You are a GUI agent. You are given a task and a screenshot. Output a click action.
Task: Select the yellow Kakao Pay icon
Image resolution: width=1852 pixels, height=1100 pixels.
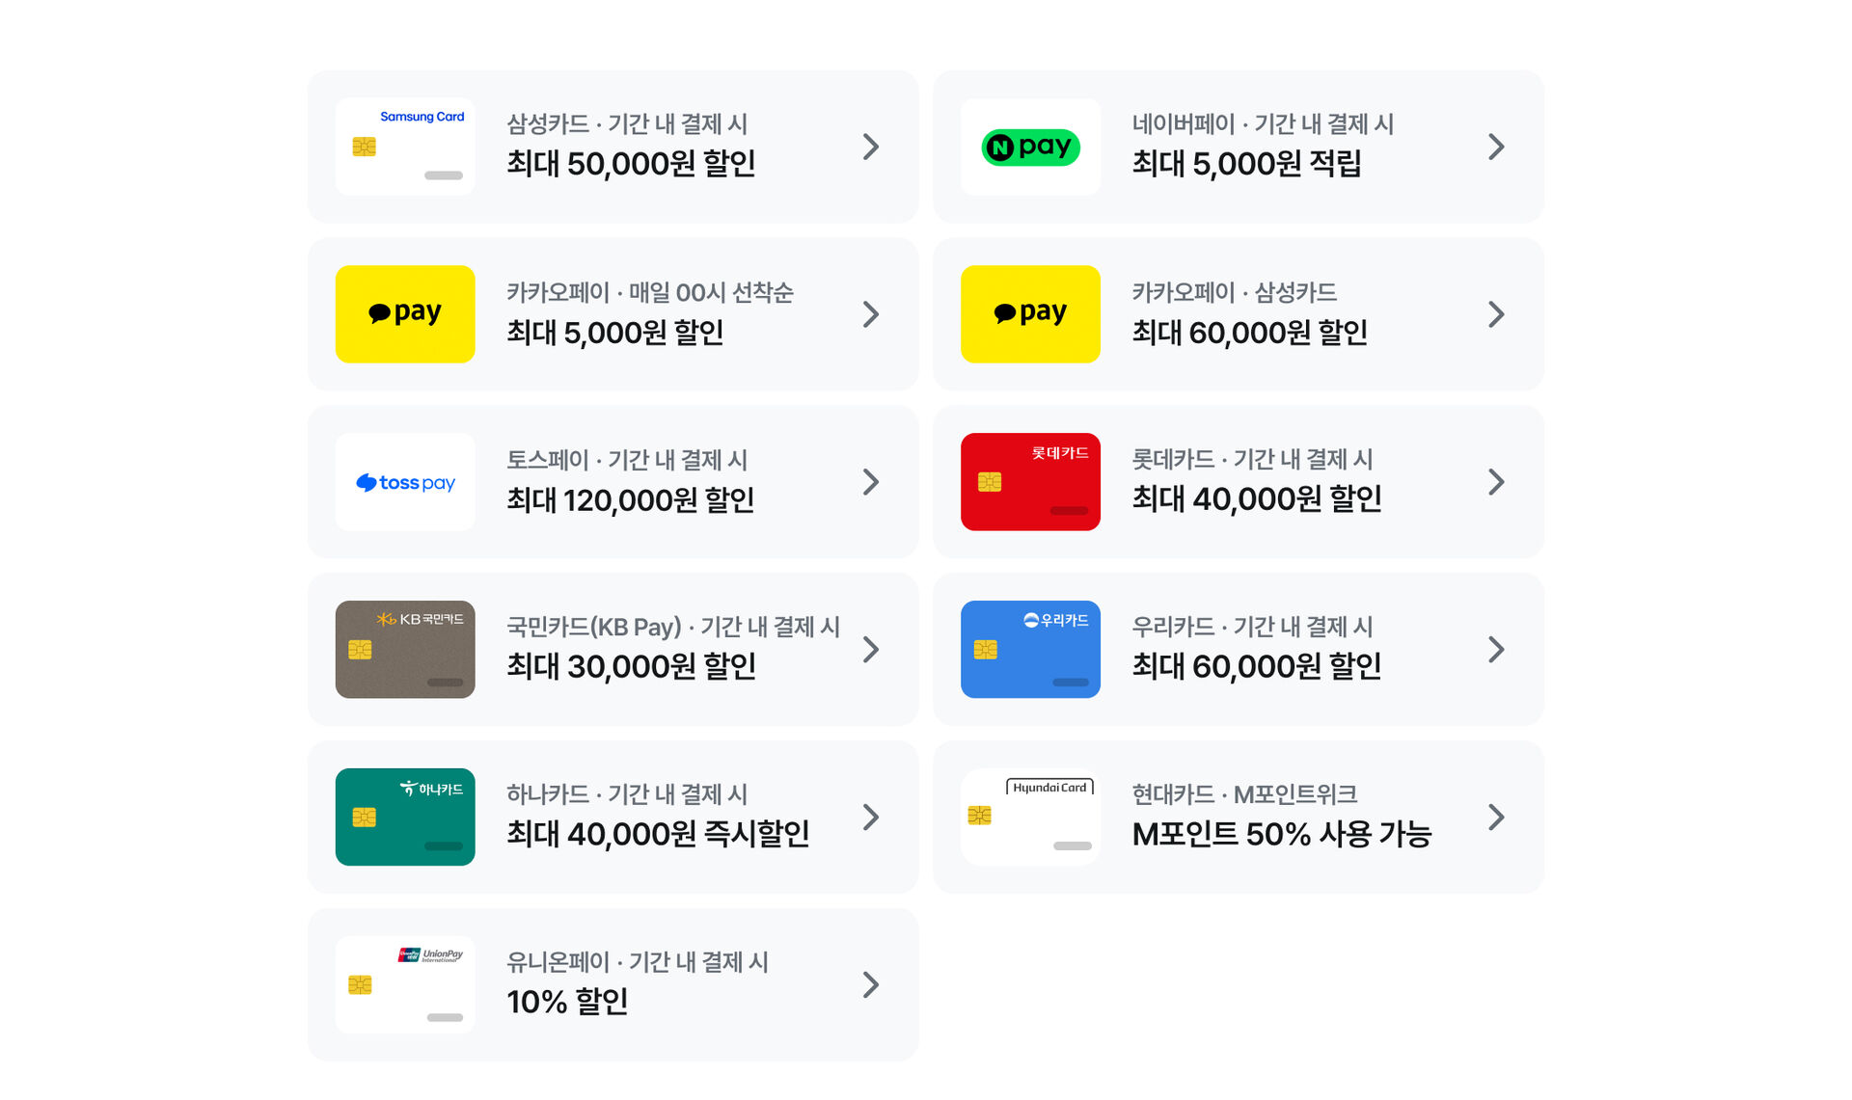[x=404, y=314]
